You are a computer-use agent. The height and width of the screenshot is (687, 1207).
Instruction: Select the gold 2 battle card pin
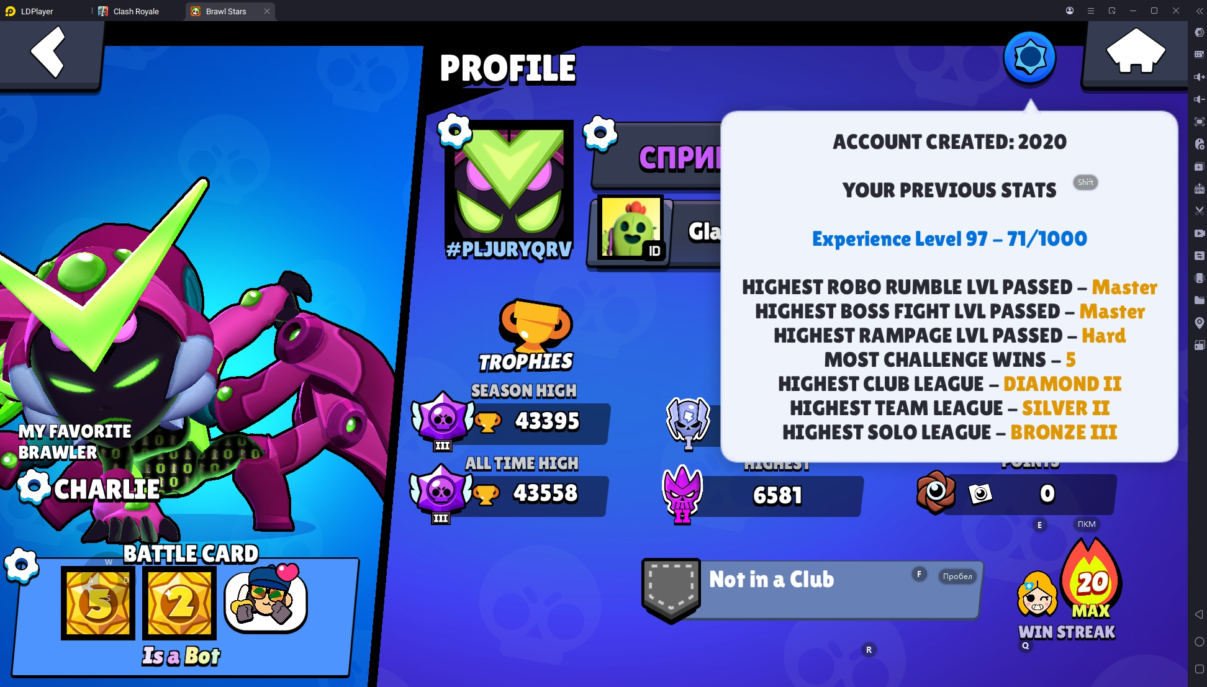pyautogui.click(x=179, y=603)
